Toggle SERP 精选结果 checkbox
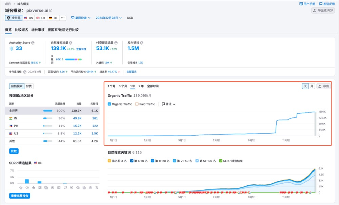This screenshot has height=205, width=339. pyautogui.click(x=221, y=161)
